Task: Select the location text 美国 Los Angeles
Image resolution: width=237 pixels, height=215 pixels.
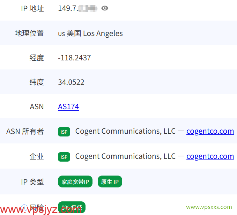Action: (x=95, y=34)
